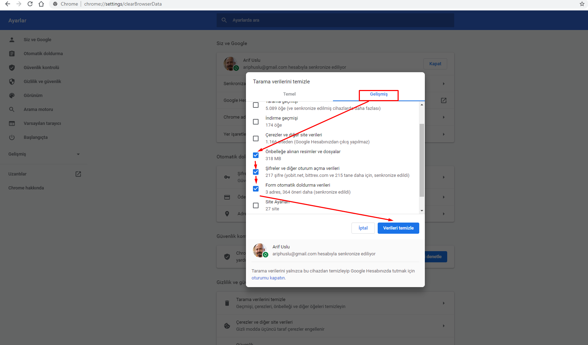Select the Varsayılan tarayıcı window icon

[12, 123]
